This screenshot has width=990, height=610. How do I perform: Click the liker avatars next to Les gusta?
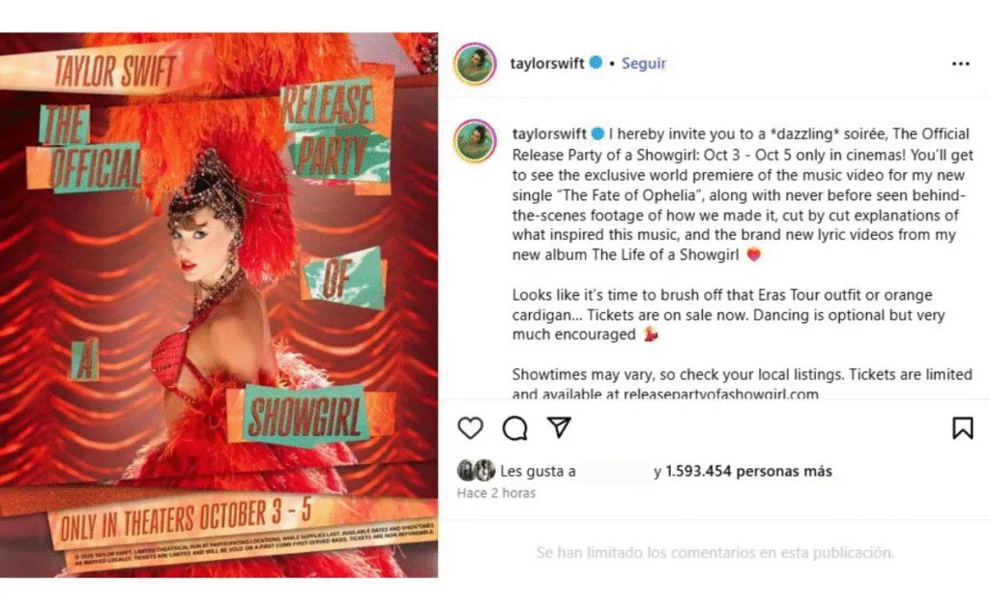[x=476, y=471]
